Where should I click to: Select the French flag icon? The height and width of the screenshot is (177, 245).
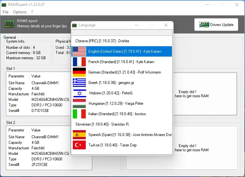[x=79, y=62]
